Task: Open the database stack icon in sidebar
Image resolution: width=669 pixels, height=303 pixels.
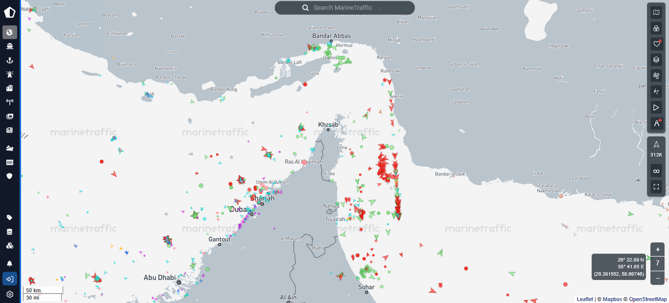Action: (x=9, y=232)
